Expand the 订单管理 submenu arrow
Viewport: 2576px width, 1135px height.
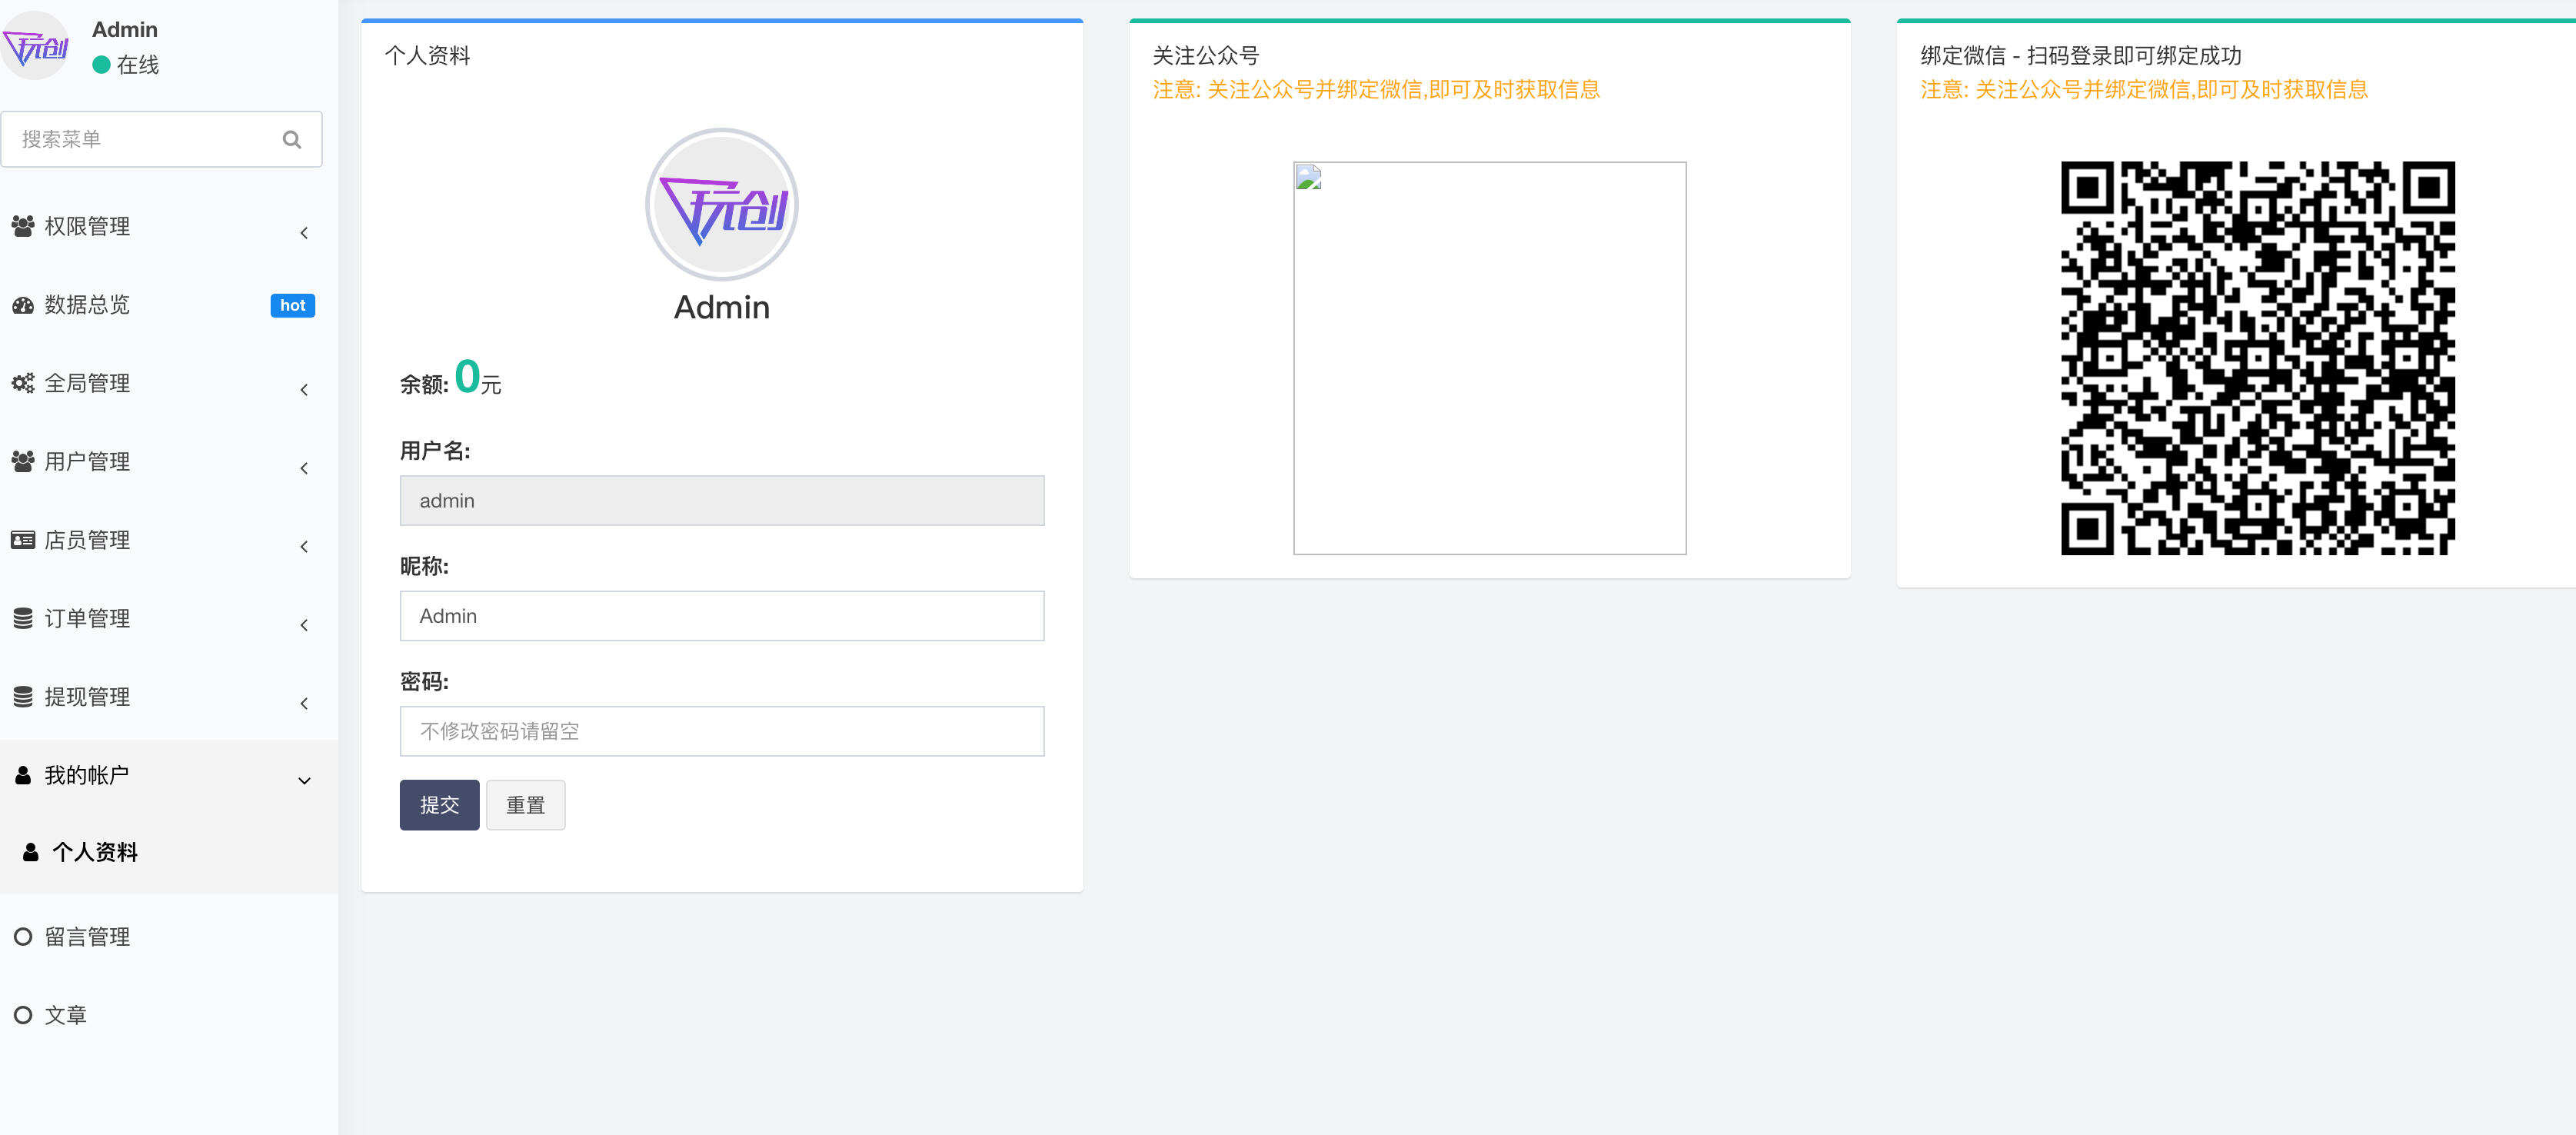[x=304, y=624]
